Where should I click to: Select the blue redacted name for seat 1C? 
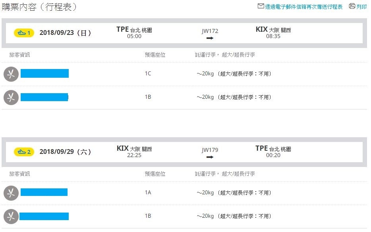(45, 73)
